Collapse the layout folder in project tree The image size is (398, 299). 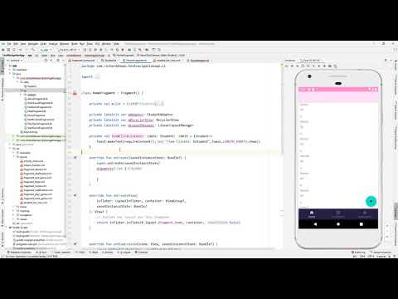pyautogui.click(x=14, y=157)
